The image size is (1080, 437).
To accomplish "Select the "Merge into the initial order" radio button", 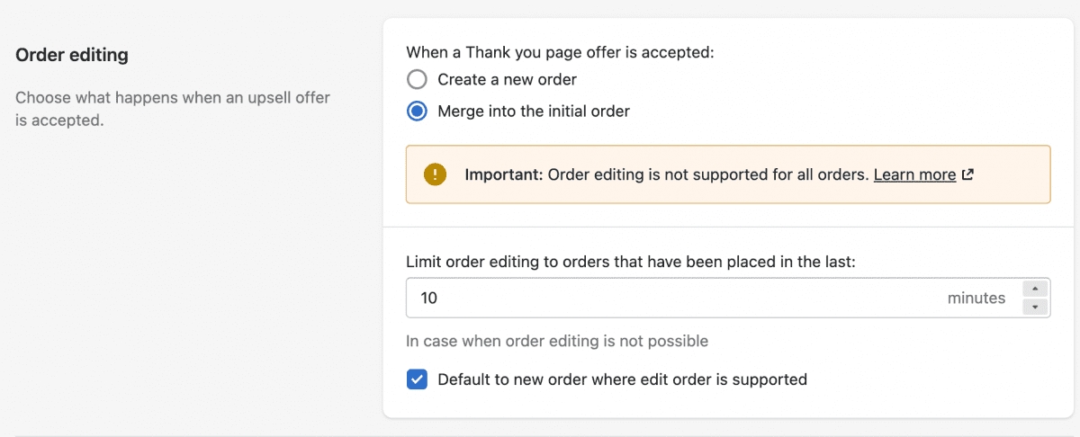I will [417, 111].
